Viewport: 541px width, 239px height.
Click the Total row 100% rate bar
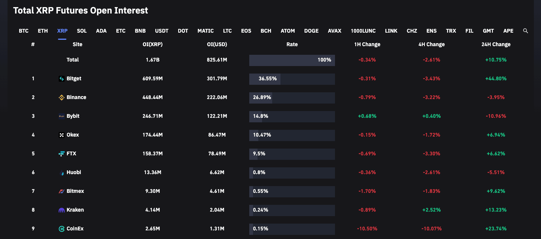click(292, 60)
